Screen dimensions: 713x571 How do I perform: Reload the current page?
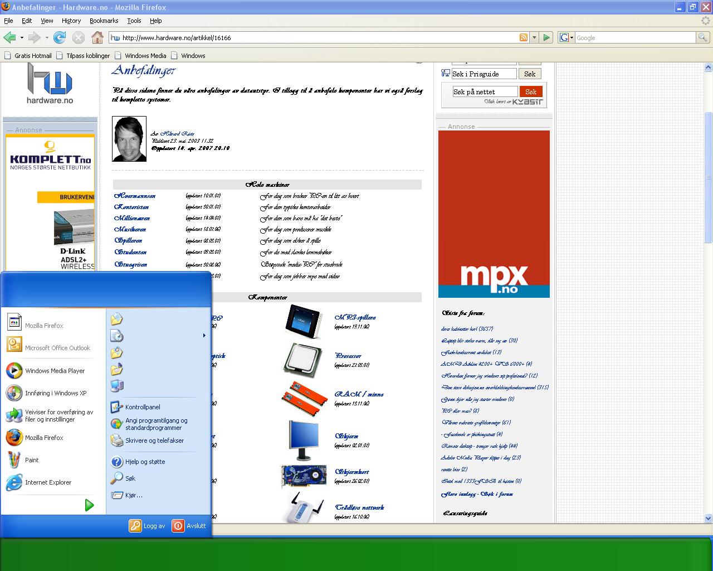(x=60, y=37)
